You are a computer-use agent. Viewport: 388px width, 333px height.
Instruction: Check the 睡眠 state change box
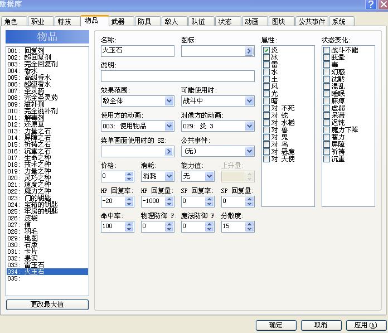[x=326, y=94]
